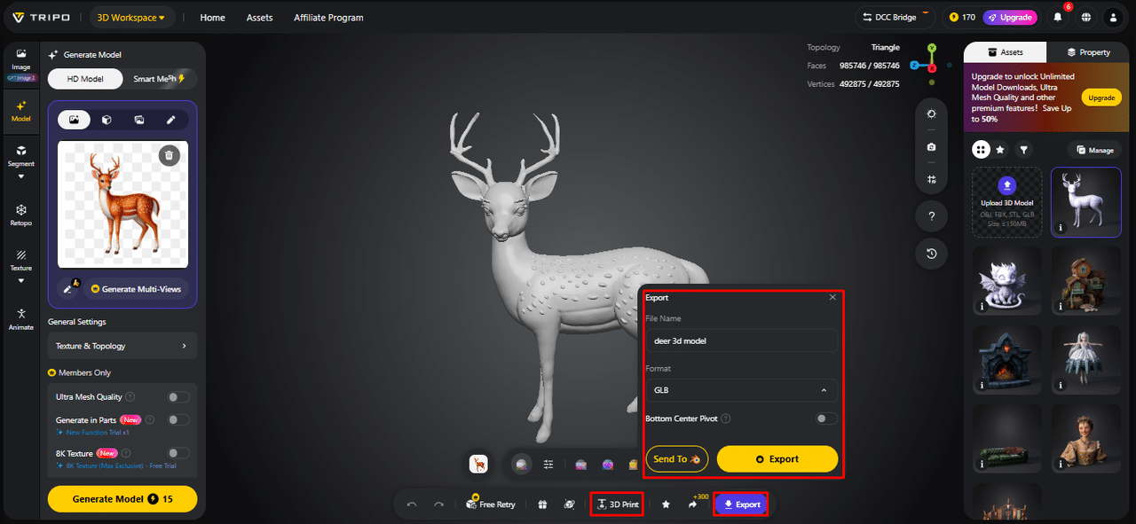Image resolution: width=1136 pixels, height=524 pixels.
Task: Click the purple Upgrade button in header
Action: coord(1010,17)
